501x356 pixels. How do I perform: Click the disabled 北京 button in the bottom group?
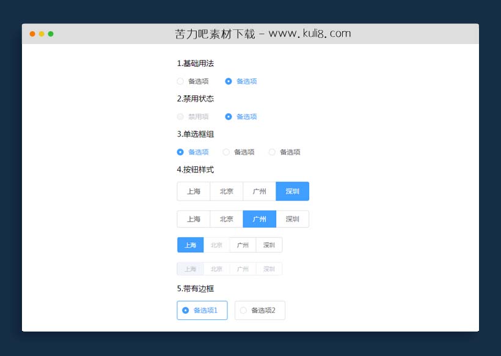coord(216,269)
